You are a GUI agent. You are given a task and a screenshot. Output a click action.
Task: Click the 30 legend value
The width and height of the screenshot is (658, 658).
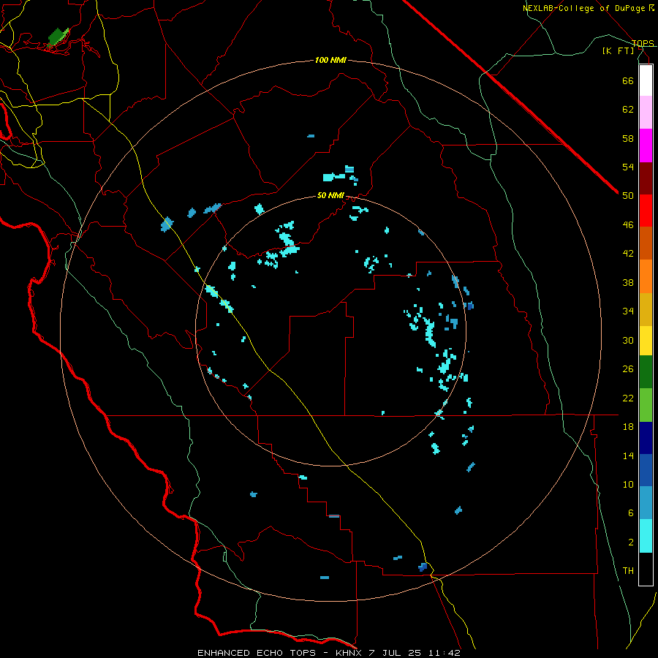[628, 340]
